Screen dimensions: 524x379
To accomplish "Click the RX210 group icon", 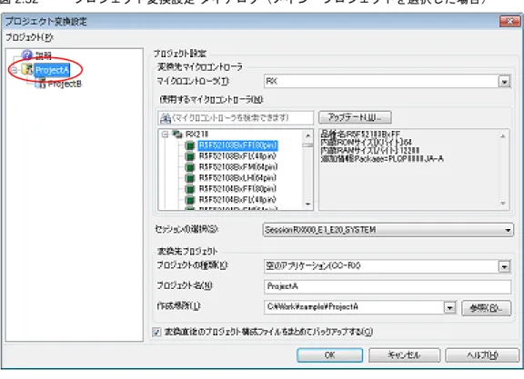I will pos(177,135).
